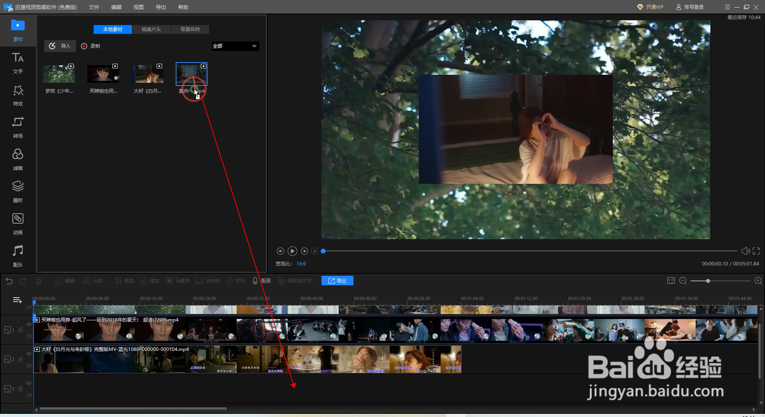The image size is (765, 417).
Task: Toggle preview volume speaker icon
Action: click(x=745, y=251)
